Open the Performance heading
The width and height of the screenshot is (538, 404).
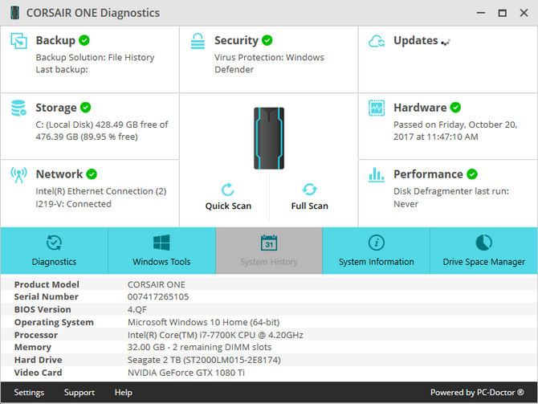[x=428, y=174]
